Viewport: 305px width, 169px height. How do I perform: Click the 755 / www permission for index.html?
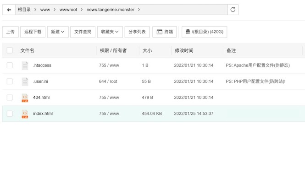pos(109,114)
